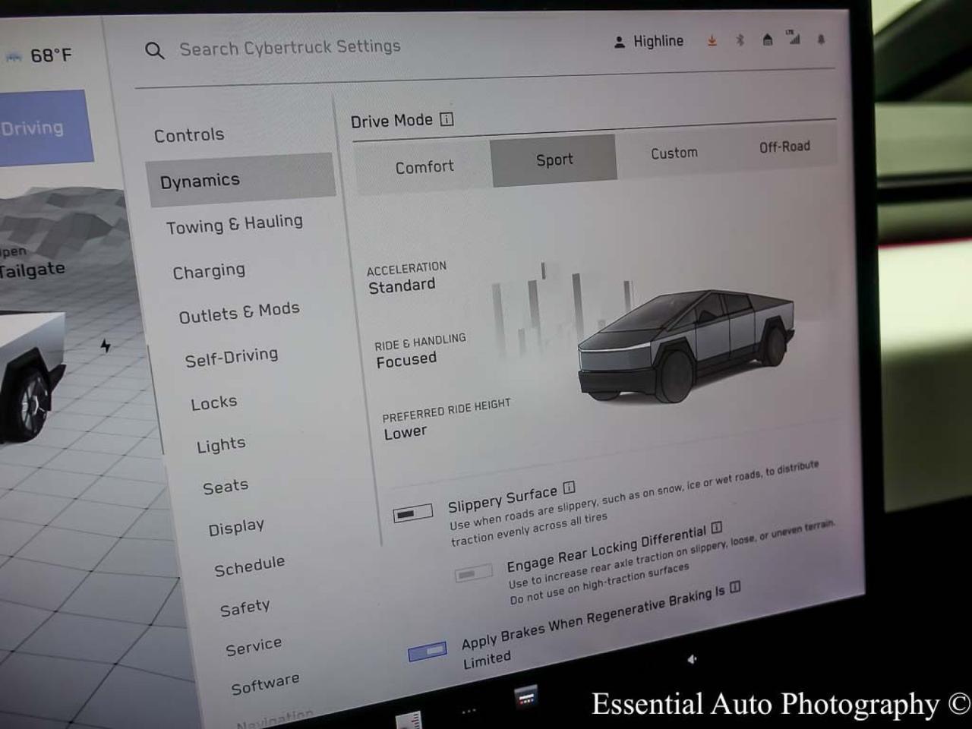Viewport: 972px width, 729px height.
Task: Open the Dynamics settings menu
Action: click(241, 181)
